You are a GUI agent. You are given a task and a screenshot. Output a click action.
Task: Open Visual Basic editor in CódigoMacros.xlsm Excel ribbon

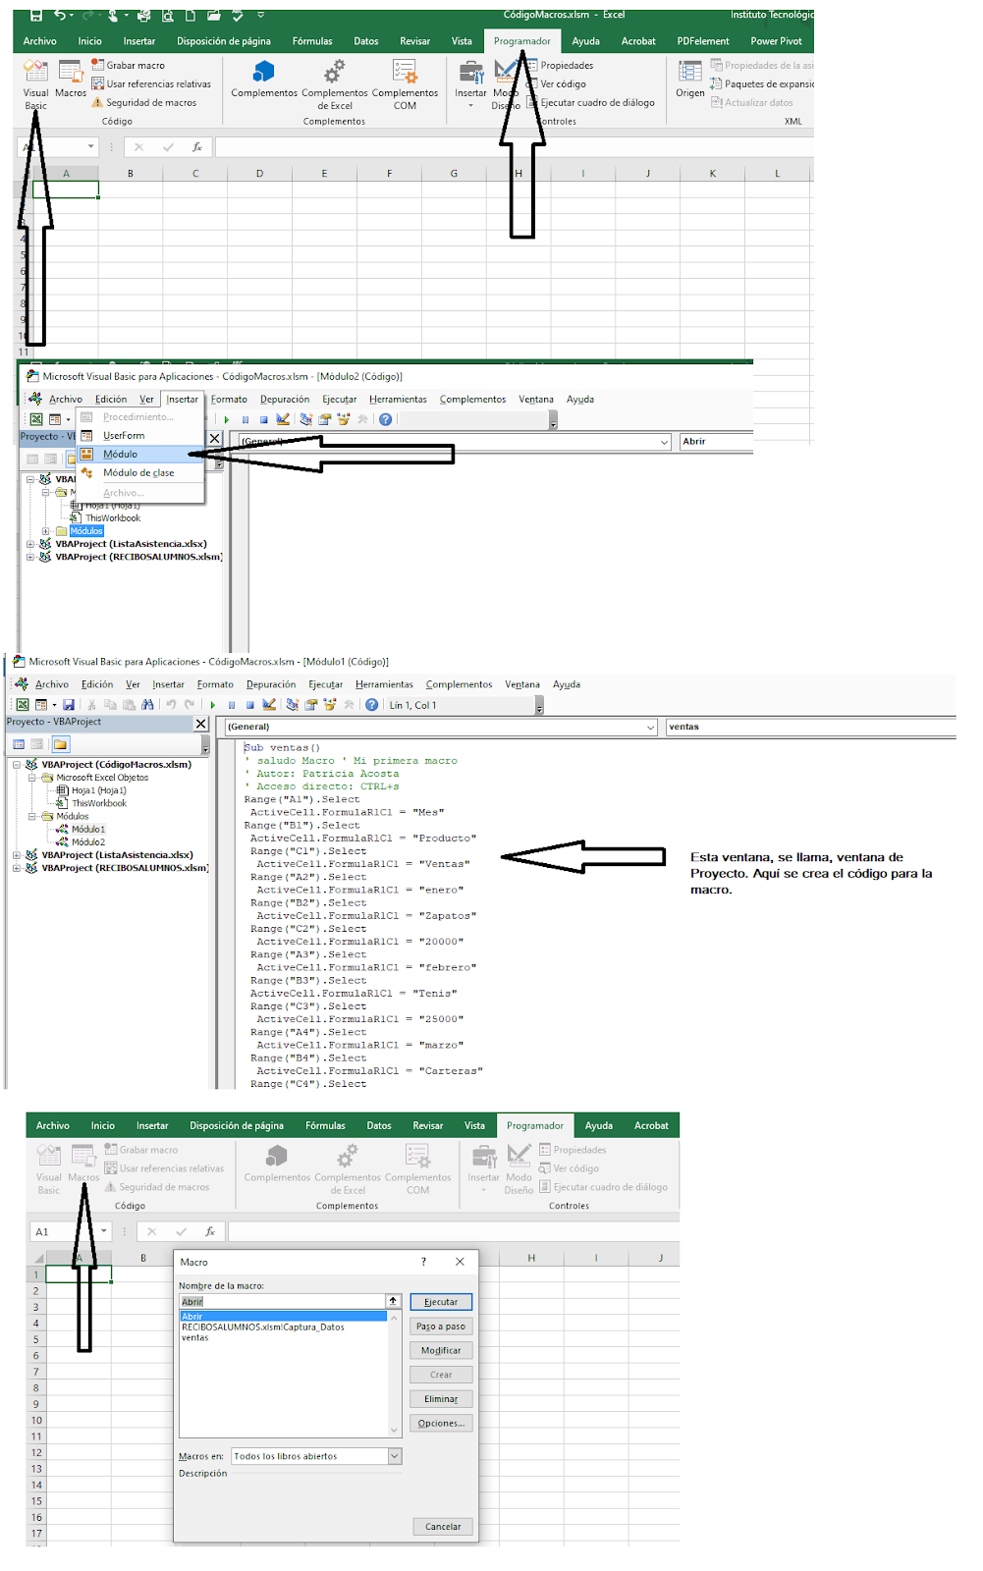click(35, 84)
